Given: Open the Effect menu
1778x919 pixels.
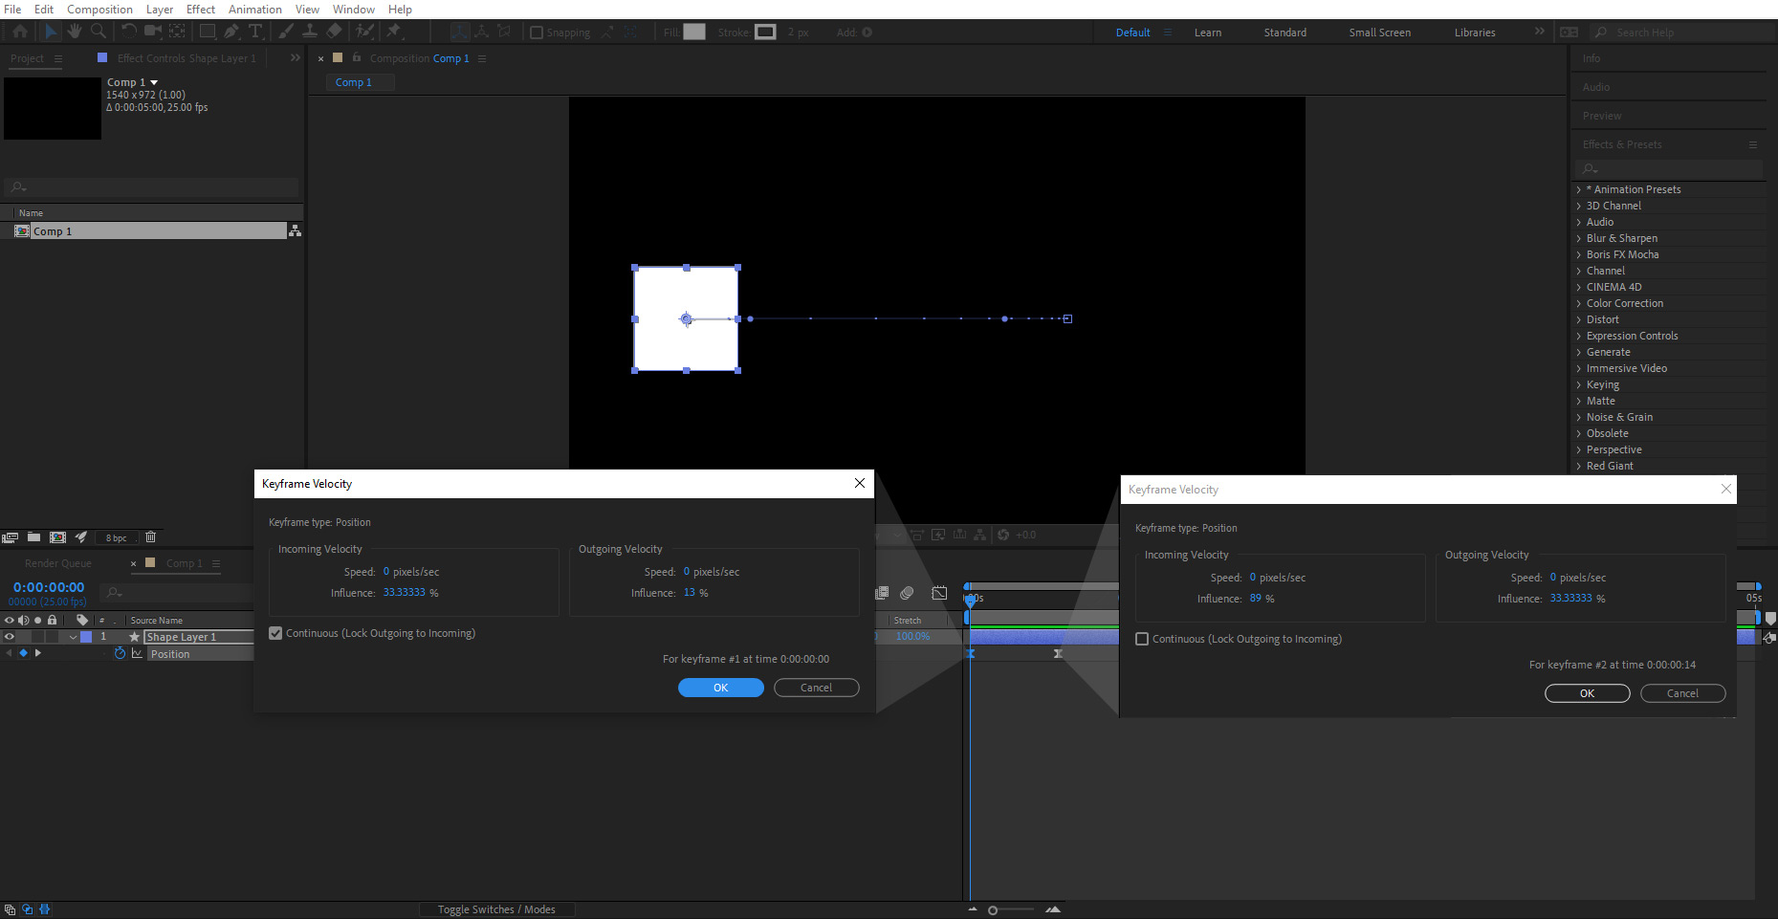Looking at the screenshot, I should [x=201, y=10].
